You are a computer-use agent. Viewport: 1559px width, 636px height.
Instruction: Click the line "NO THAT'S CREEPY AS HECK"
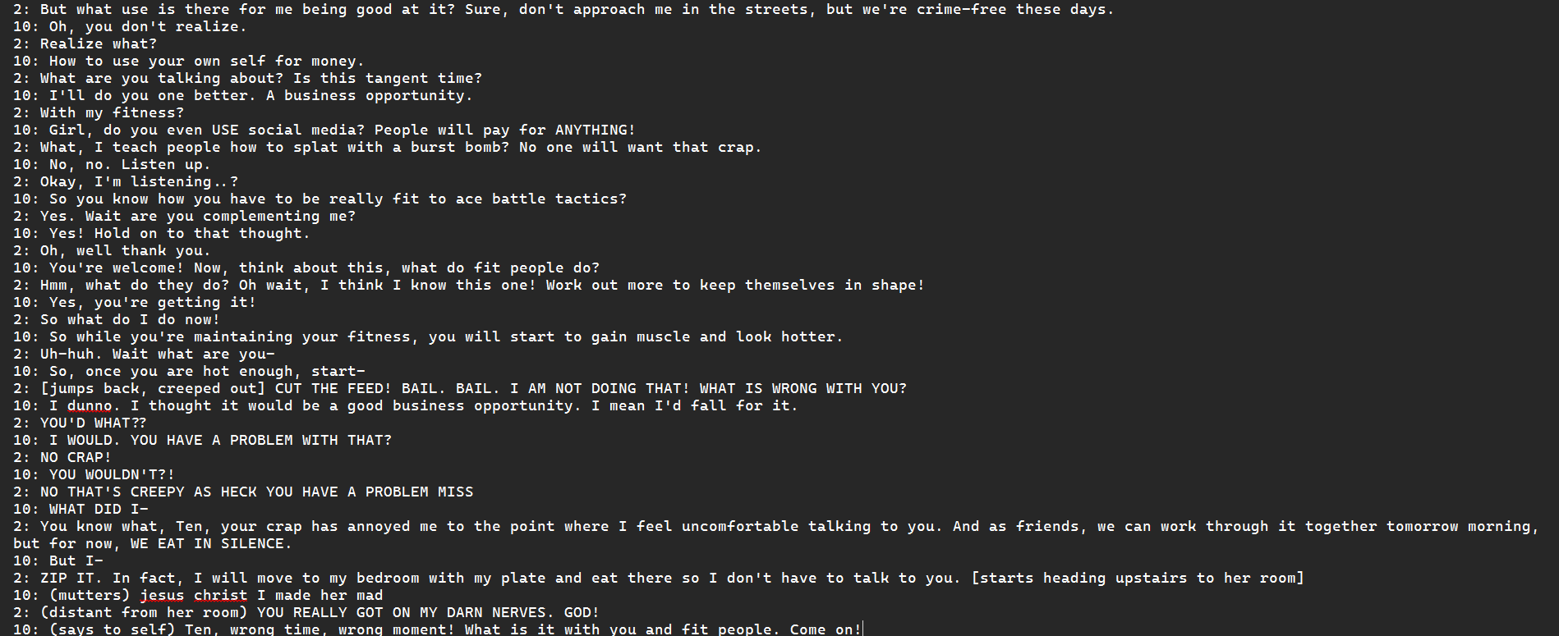point(149,492)
